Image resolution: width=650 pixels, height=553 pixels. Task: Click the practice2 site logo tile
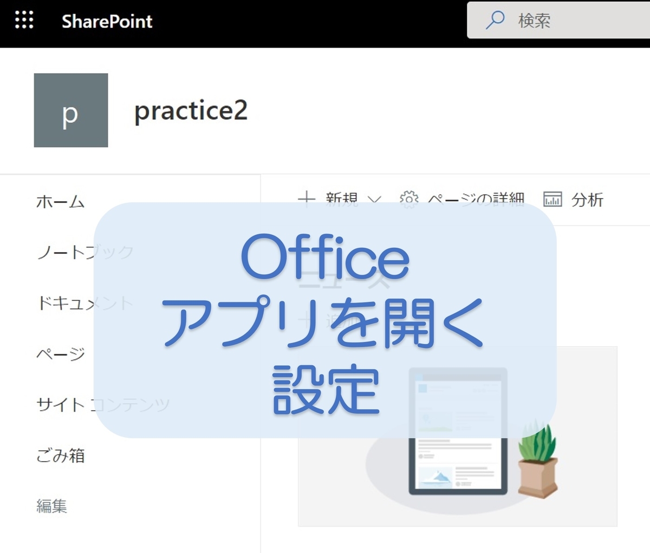pyautogui.click(x=71, y=110)
